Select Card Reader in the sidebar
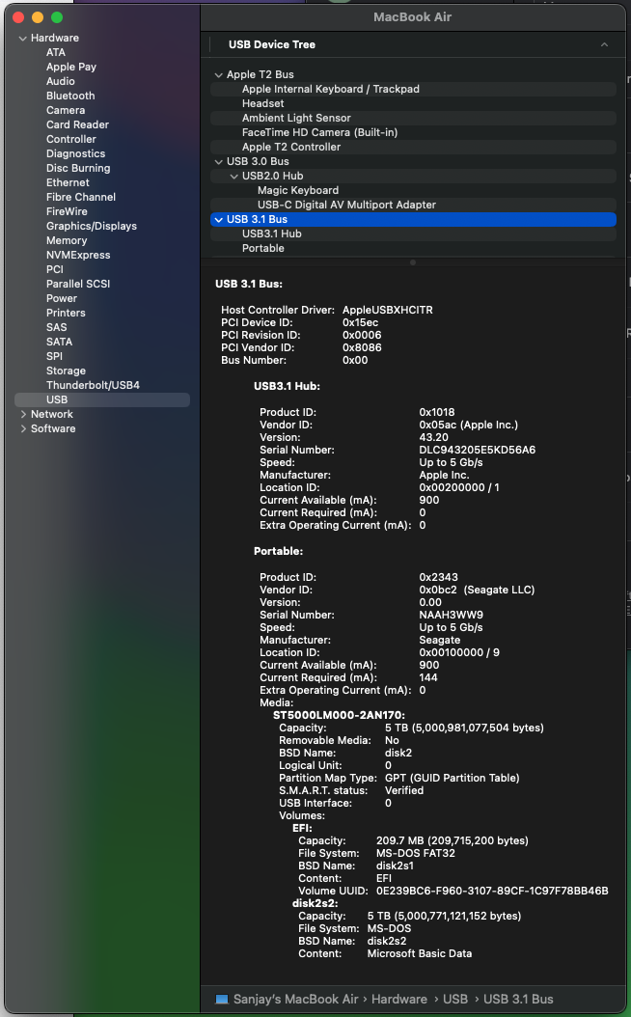 point(77,124)
